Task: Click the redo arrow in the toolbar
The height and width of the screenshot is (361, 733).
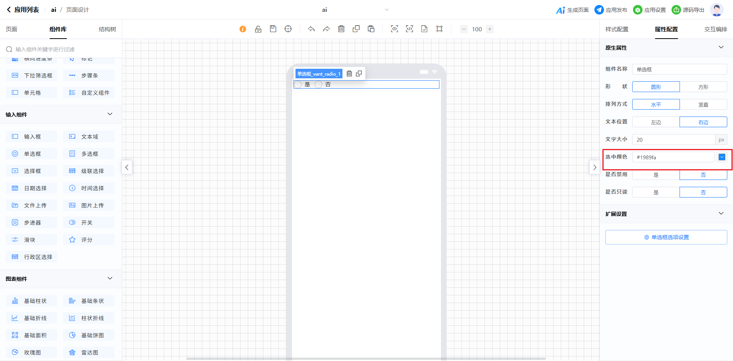Action: tap(326, 29)
